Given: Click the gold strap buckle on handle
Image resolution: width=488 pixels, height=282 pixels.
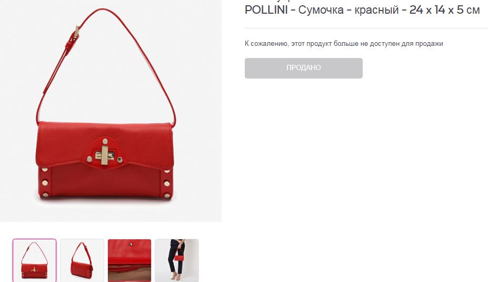Looking at the screenshot, I should [76, 32].
